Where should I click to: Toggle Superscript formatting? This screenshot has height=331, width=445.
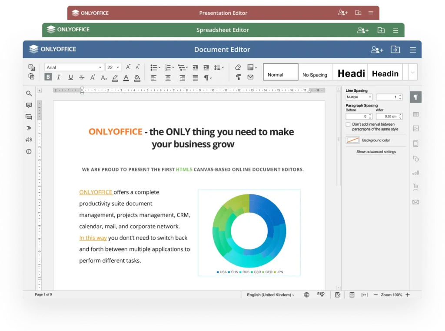[93, 77]
